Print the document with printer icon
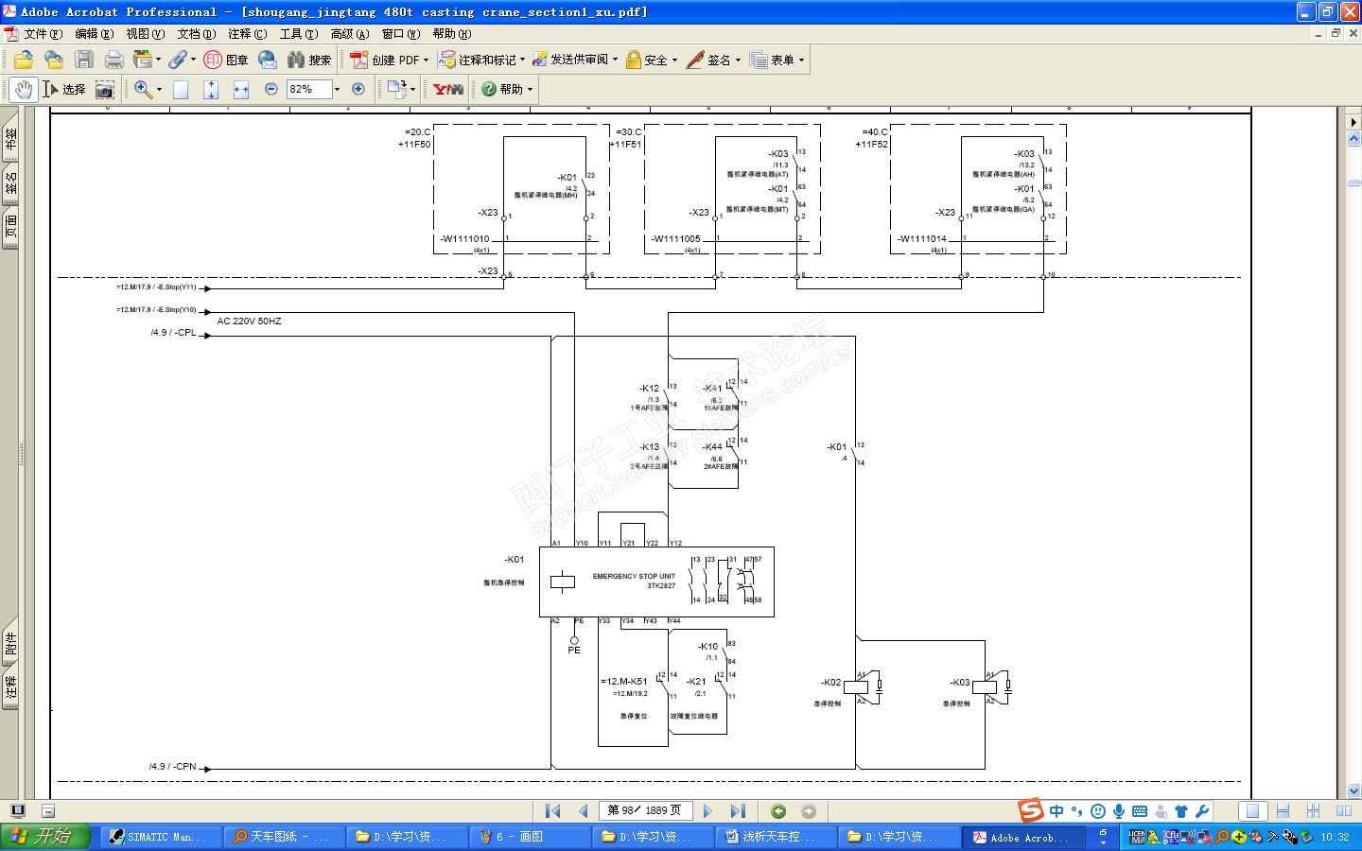 point(114,60)
